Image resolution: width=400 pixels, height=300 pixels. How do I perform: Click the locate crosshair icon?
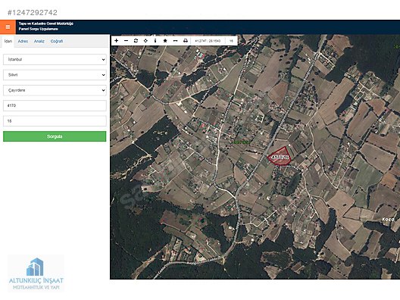[x=145, y=41]
